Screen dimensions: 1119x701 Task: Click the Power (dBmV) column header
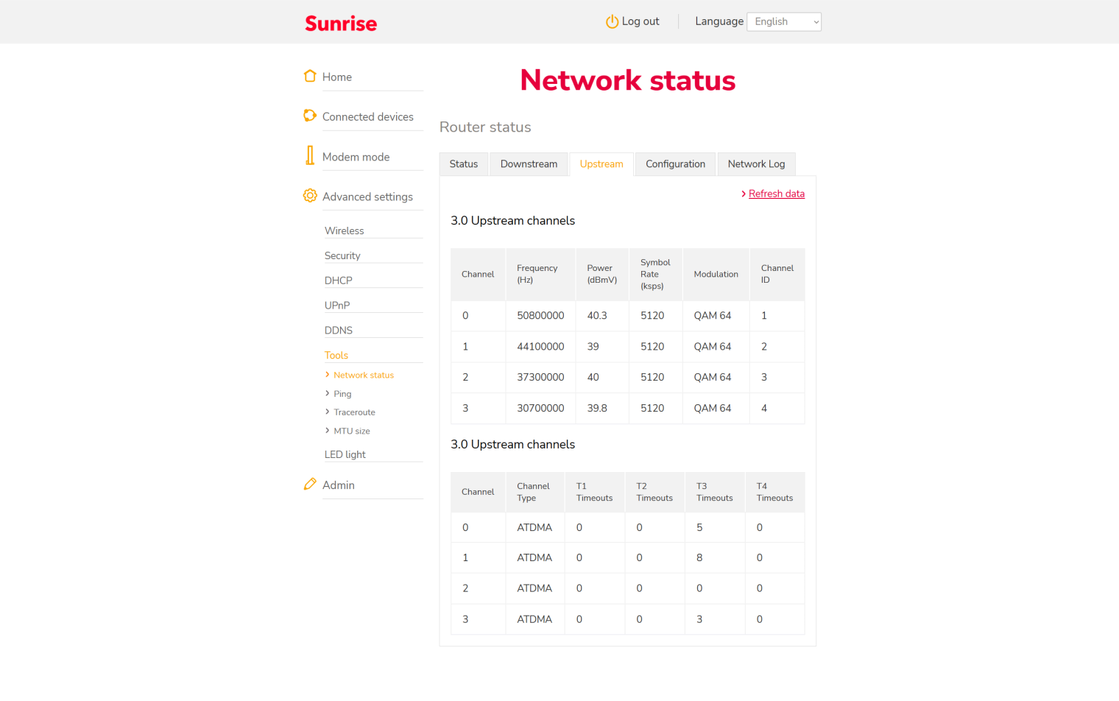pos(602,274)
